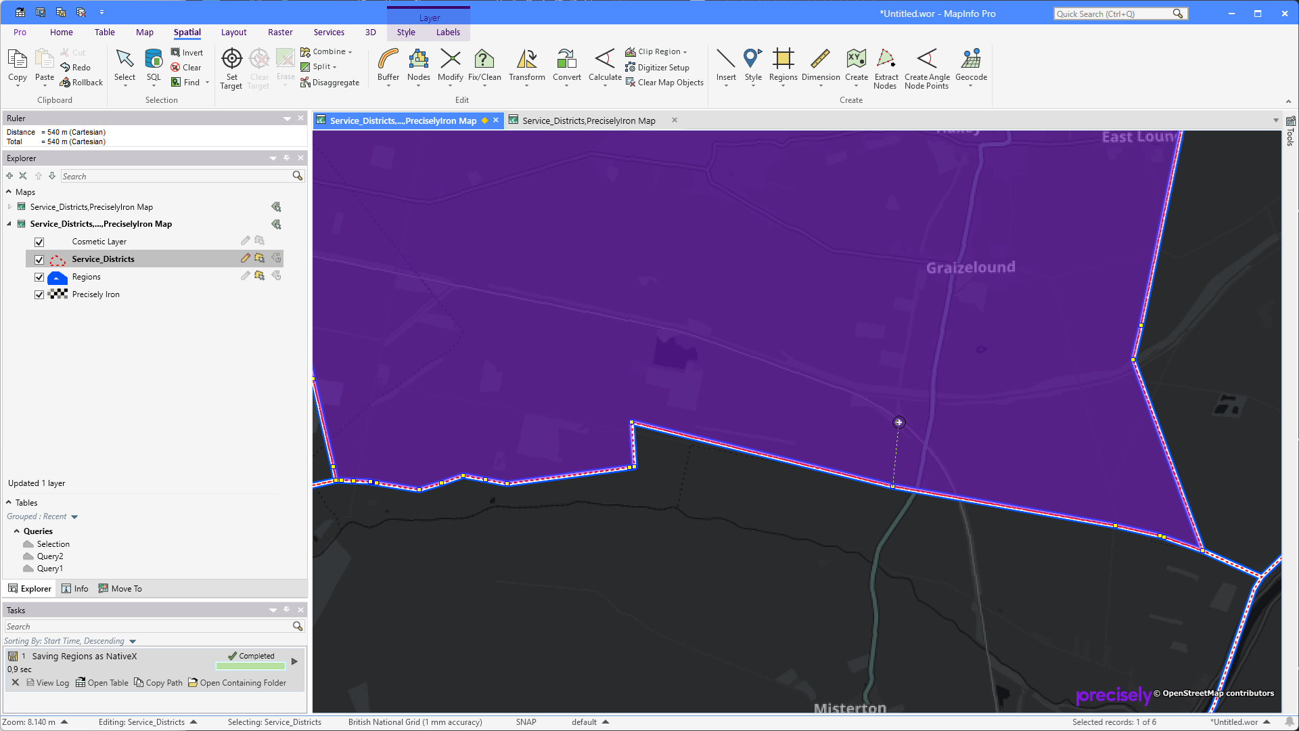Collapse the Maps section
Image resolution: width=1299 pixels, height=731 pixels.
(x=9, y=192)
